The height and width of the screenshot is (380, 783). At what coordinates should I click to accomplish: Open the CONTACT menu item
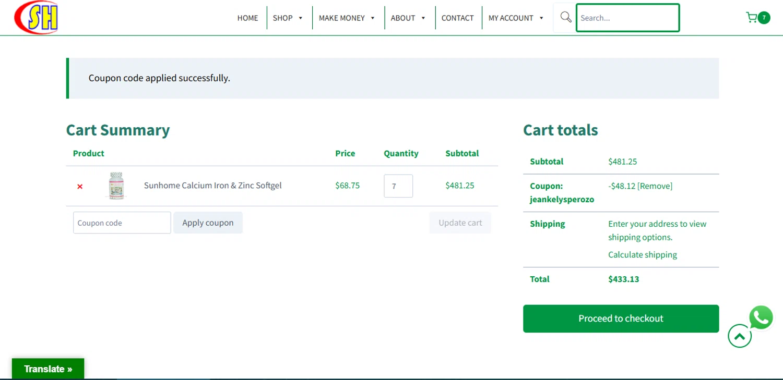point(457,18)
